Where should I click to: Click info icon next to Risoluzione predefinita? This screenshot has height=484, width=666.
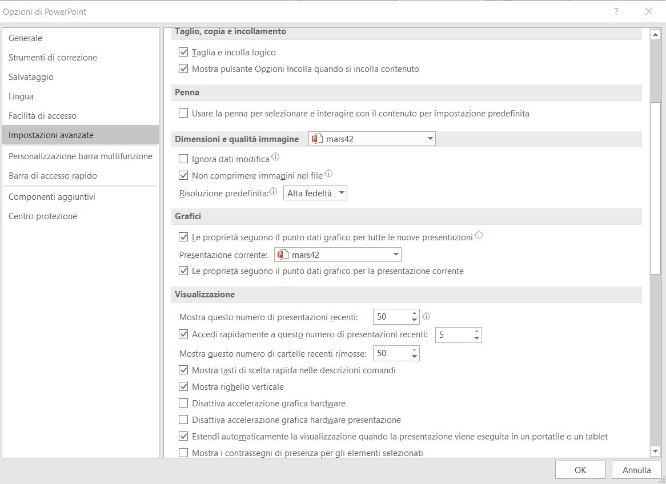(x=273, y=192)
